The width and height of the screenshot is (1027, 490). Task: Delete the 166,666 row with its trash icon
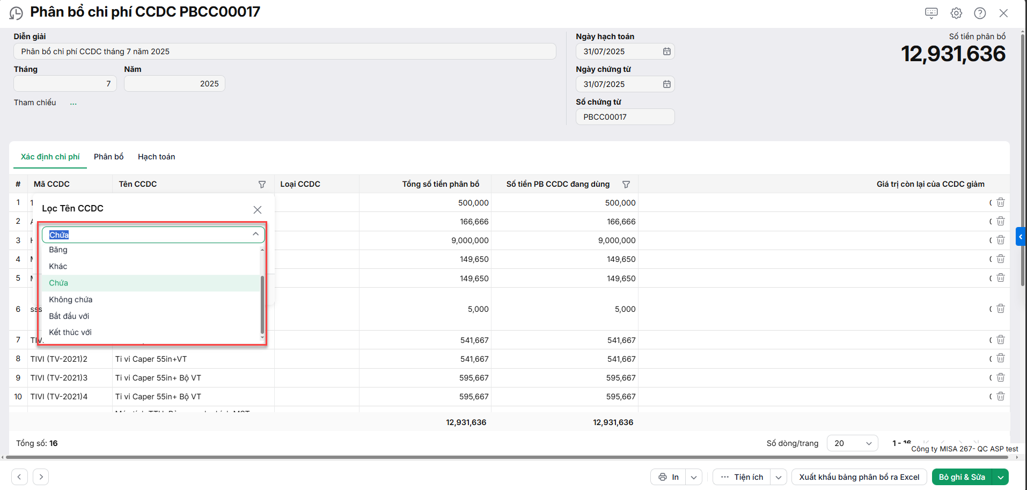(1001, 221)
